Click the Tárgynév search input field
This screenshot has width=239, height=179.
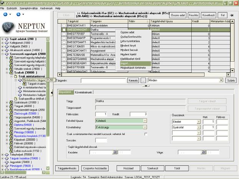103,80
